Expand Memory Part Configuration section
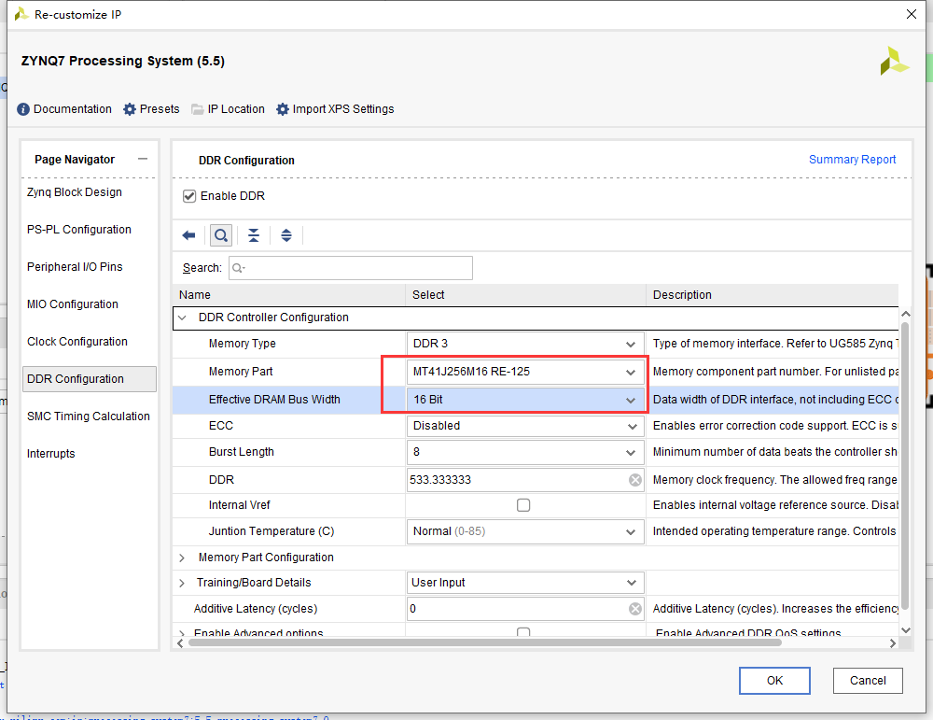Viewport: 933px width, 720px height. pos(182,558)
